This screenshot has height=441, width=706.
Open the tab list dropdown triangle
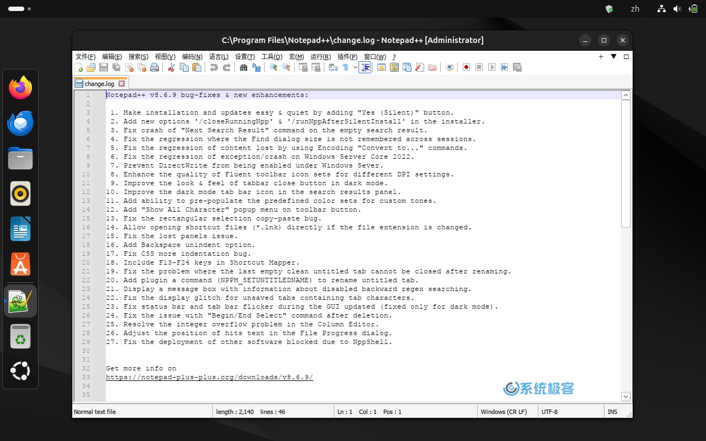[x=613, y=56]
